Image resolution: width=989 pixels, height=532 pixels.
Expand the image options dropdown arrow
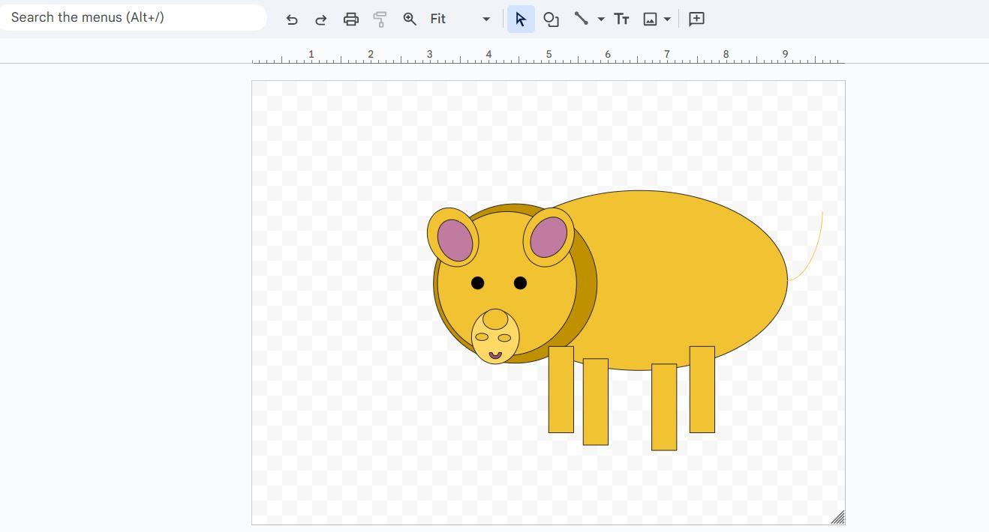[x=667, y=19]
